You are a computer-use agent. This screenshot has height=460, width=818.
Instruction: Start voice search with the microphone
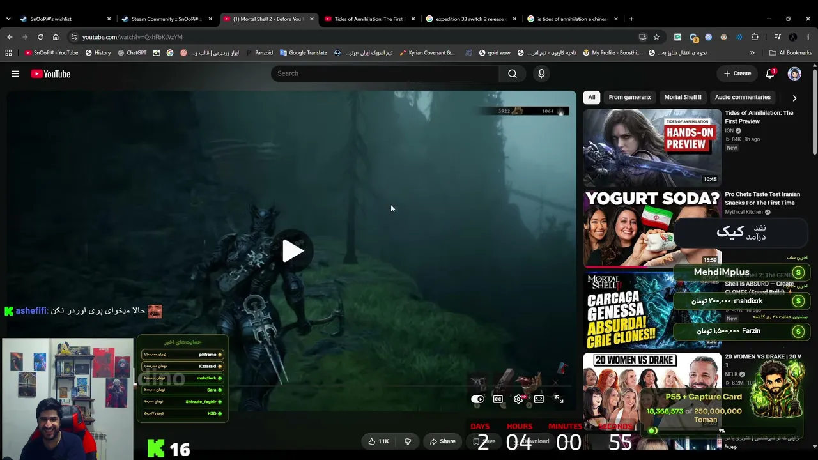(x=541, y=73)
